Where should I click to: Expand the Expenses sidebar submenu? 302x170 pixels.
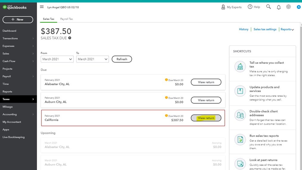33,46
